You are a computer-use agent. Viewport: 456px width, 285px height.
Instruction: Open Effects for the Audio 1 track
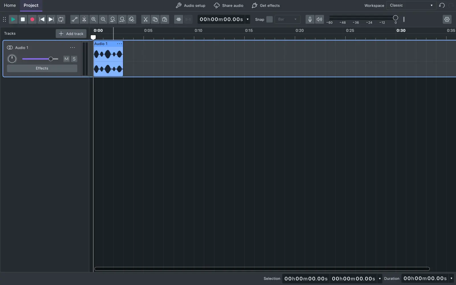42,68
